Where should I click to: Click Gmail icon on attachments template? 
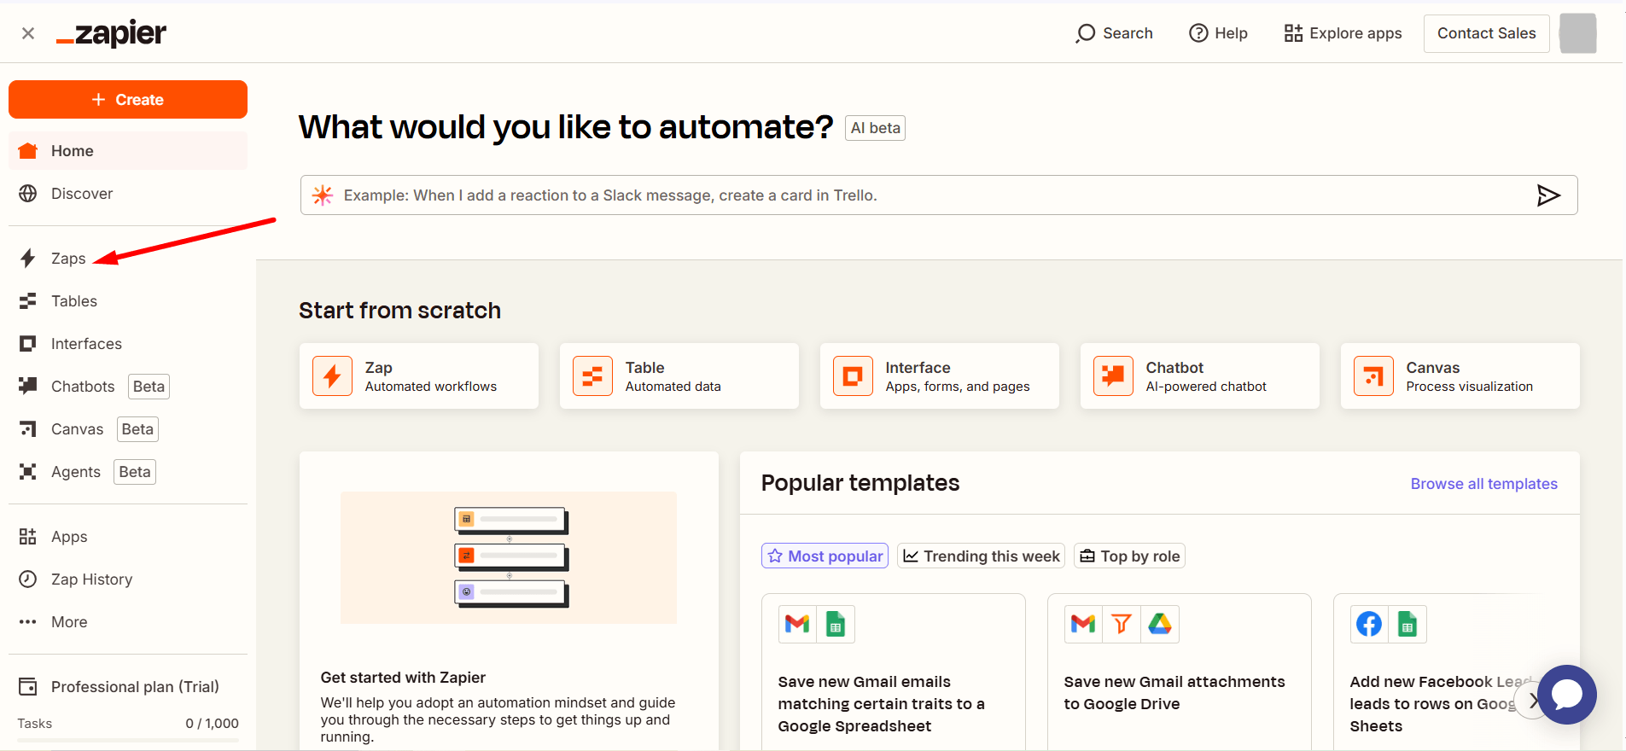pos(1083,625)
